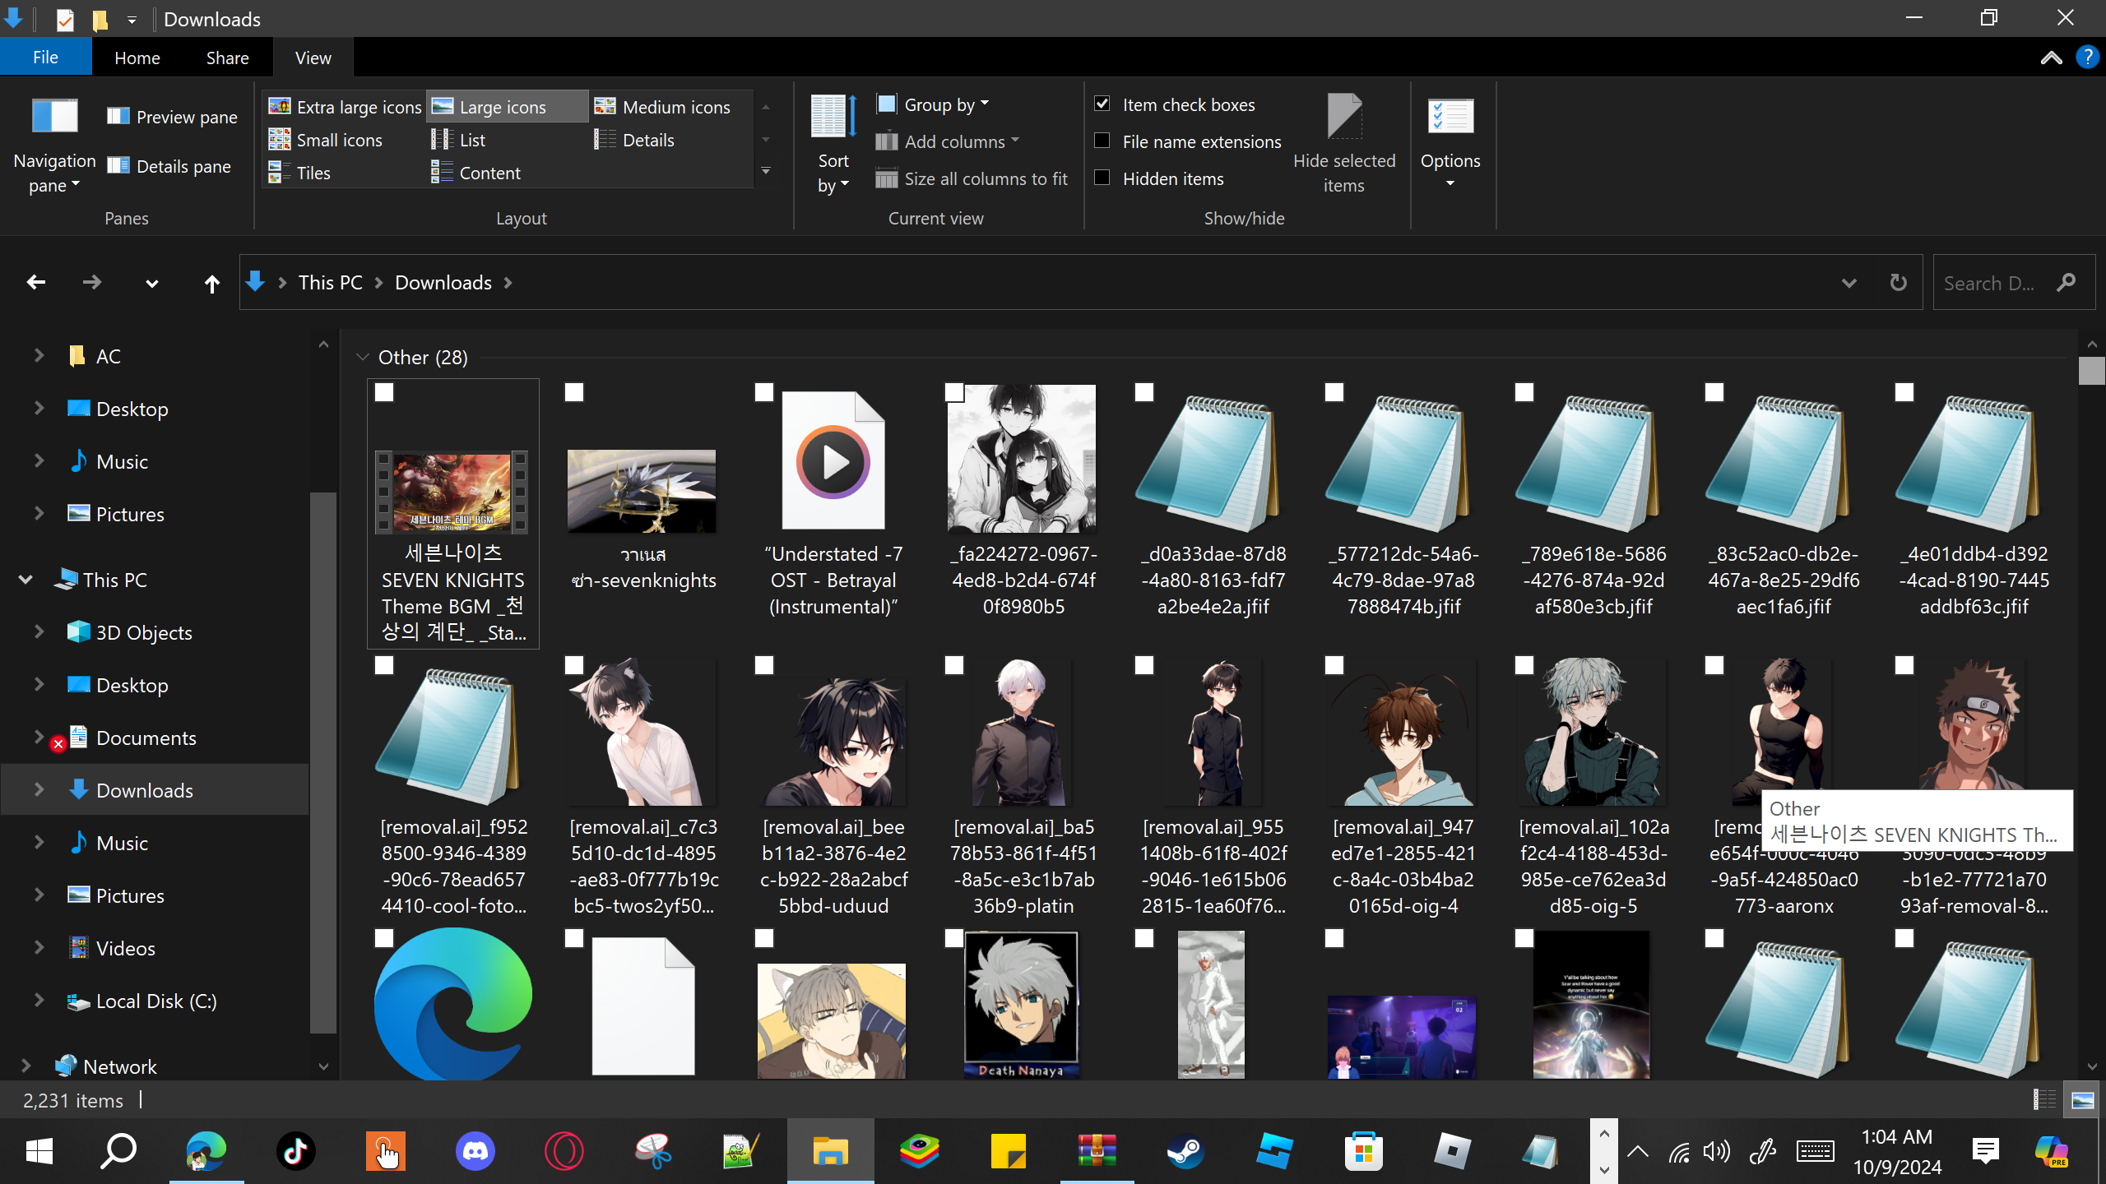The width and height of the screenshot is (2106, 1184).
Task: Collapse the Other (28) group
Action: pyautogui.click(x=363, y=357)
